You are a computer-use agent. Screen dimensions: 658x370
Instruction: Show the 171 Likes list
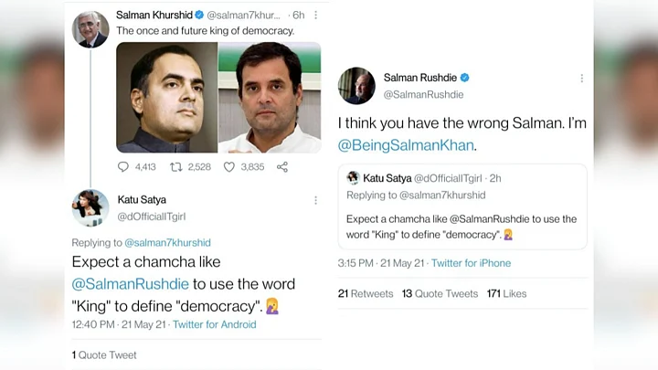point(506,294)
